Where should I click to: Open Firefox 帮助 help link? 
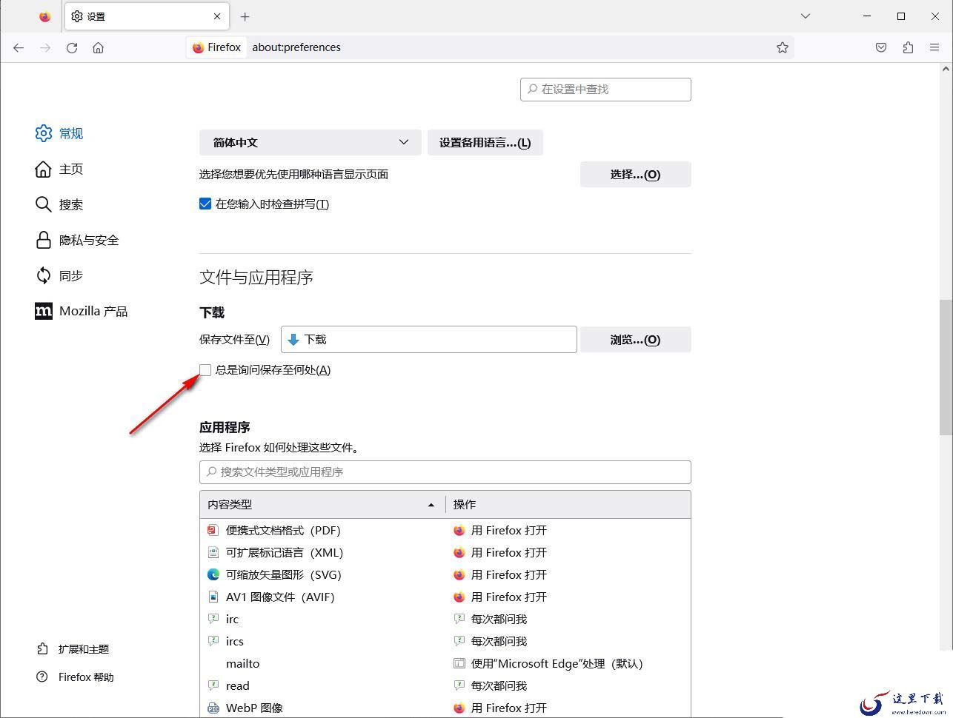pyautogui.click(x=76, y=677)
